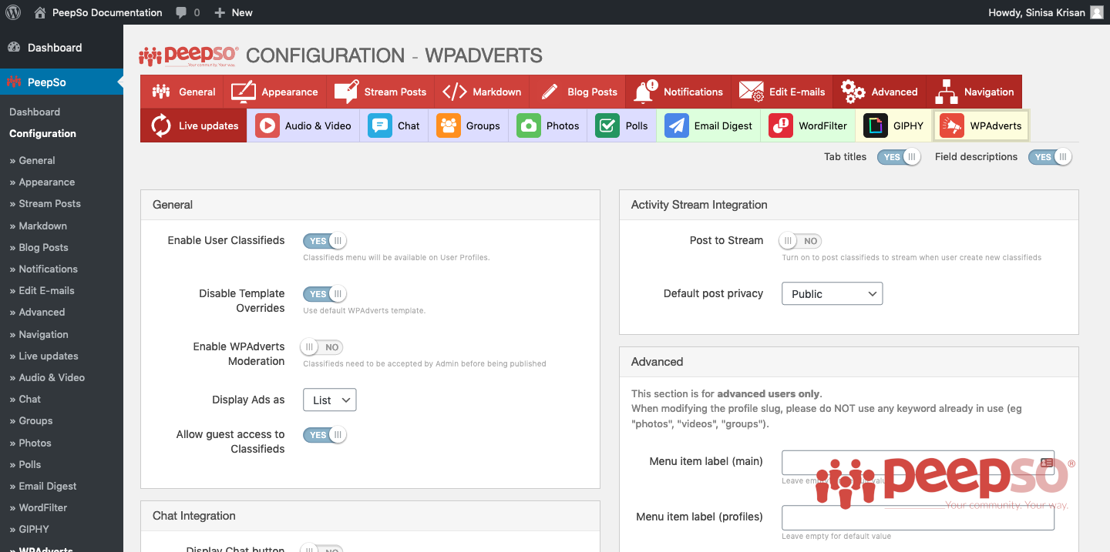
Task: Click Howdy, Sinisa Krisan account menu
Action: [x=1046, y=12]
